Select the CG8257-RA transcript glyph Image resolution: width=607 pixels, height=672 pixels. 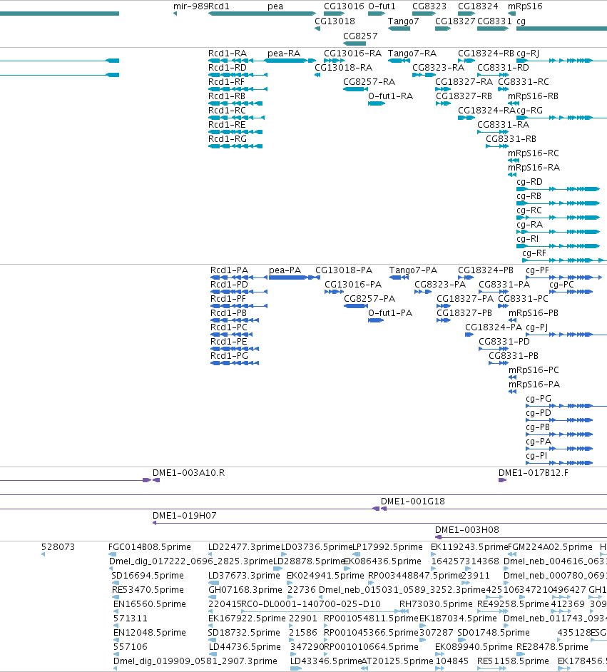[355, 89]
